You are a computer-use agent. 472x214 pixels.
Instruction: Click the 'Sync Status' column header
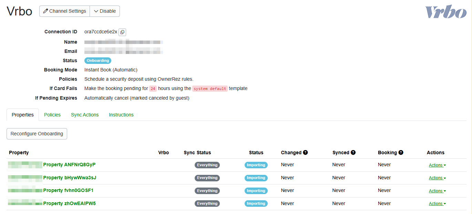pyautogui.click(x=197, y=153)
